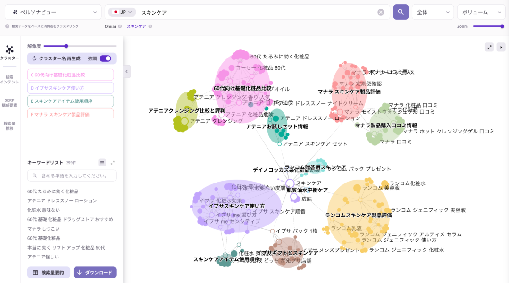Select cluster C 60代向け基礎化粧品比較

[70, 75]
